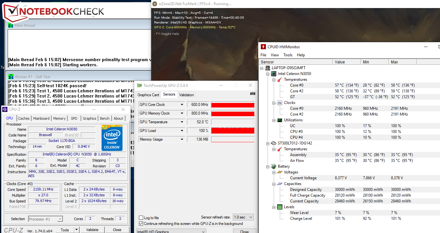
Task: Collapse the LAPTOP-D9SOJMFT tree node
Action: tap(262, 68)
